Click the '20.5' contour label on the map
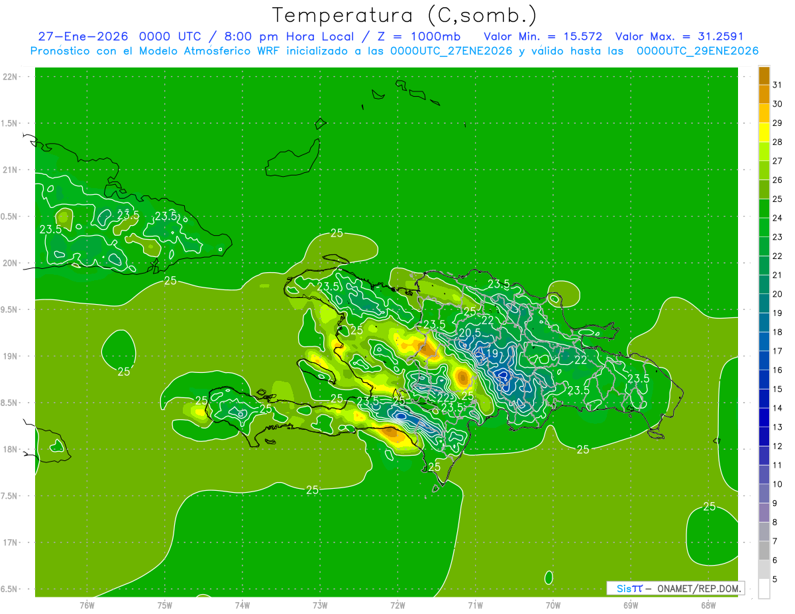The width and height of the screenshot is (795, 614). pos(469,333)
